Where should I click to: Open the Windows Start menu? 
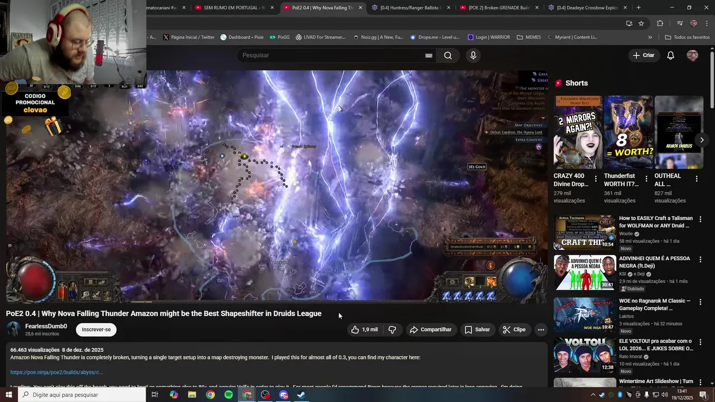point(9,395)
